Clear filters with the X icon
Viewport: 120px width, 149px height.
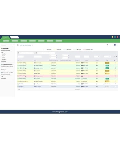click(x=116, y=57)
